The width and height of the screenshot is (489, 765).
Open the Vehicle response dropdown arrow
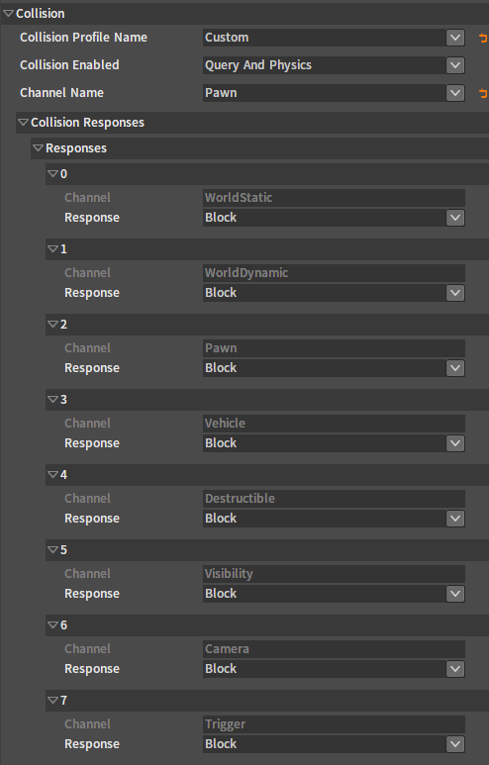[x=455, y=443]
